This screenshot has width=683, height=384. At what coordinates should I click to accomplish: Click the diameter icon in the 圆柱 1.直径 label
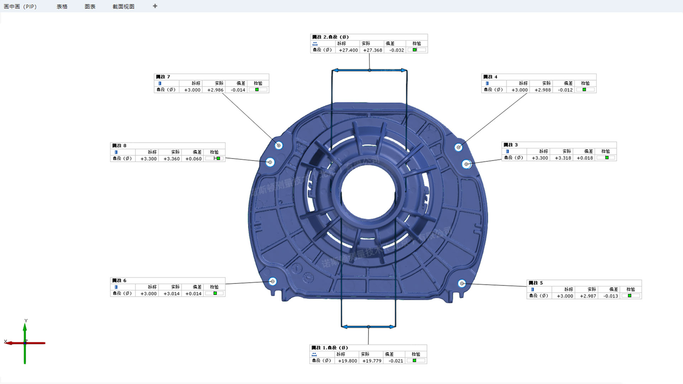coord(314,354)
